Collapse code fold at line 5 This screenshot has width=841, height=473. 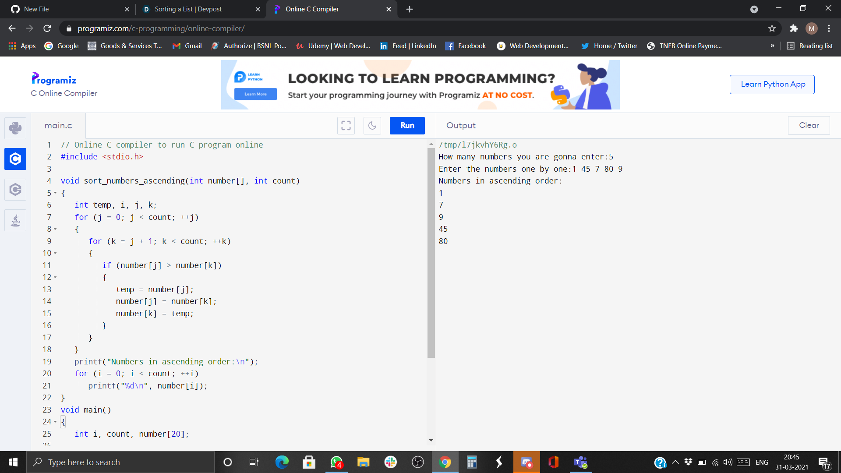55,193
